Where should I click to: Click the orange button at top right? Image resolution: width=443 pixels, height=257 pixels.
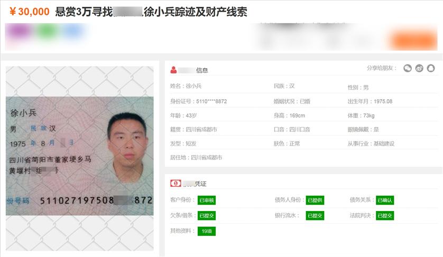[x=413, y=40]
